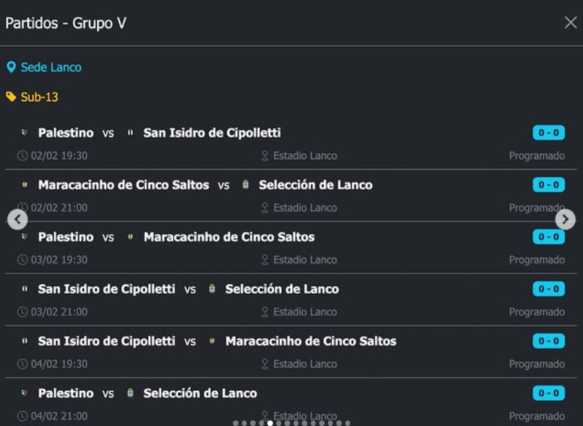Screen dimensions: 583x426
Task: Click venue pin icon for 03/02 21:00 match
Action: (265, 312)
